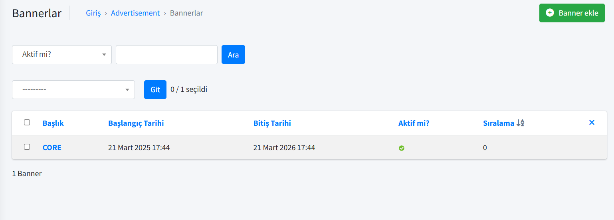This screenshot has width=614, height=220.
Task: Go to Giriş breadcrumb
Action: coord(93,13)
